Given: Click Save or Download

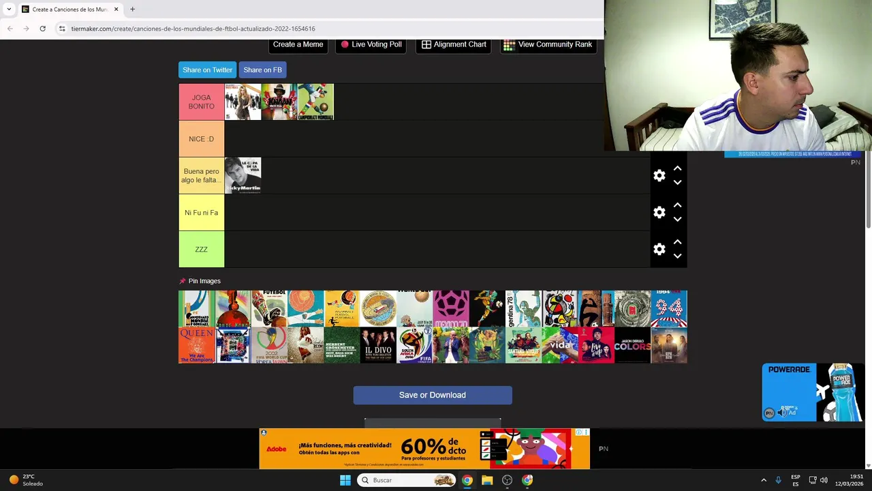Looking at the screenshot, I should pos(433,395).
